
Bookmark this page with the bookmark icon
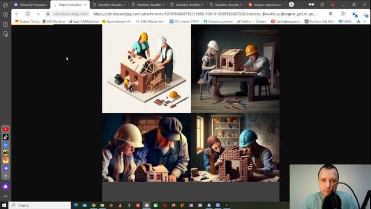coord(330,14)
